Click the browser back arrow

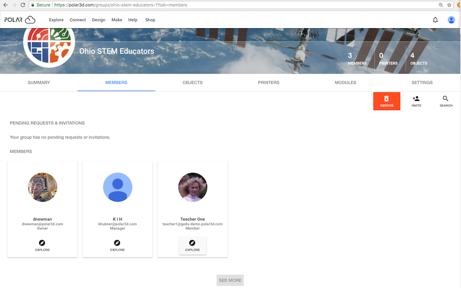click(x=5, y=5)
